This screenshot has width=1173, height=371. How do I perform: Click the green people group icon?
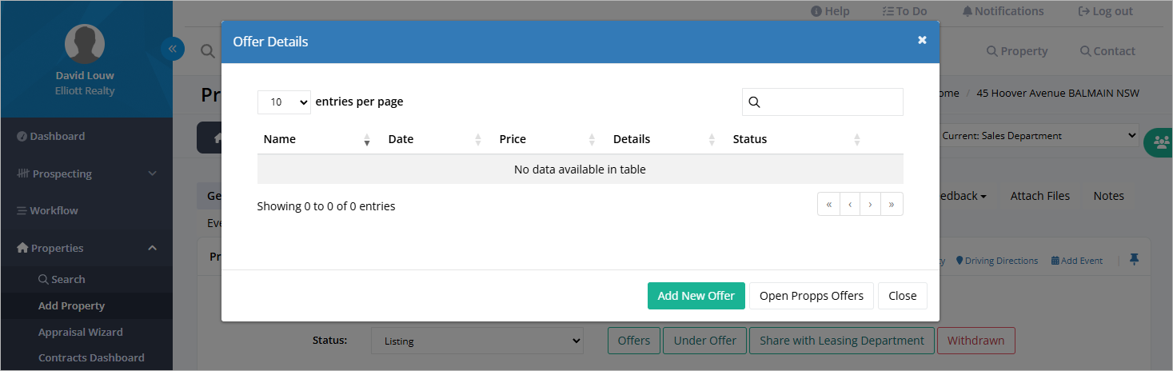coord(1159,142)
